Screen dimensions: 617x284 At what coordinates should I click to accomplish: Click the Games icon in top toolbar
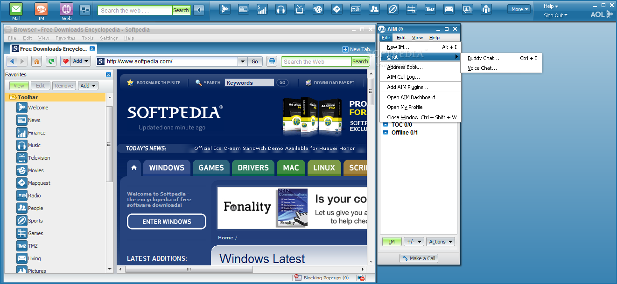point(411,9)
